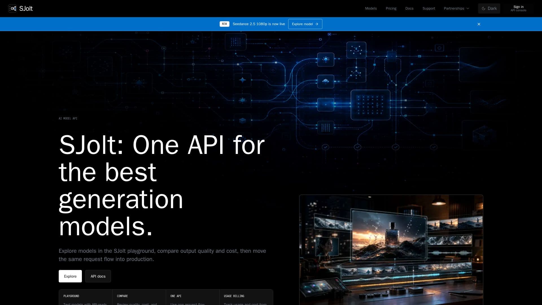Click the Seedance 2.5 1080p announcement text
The image size is (542, 305).
point(259,24)
